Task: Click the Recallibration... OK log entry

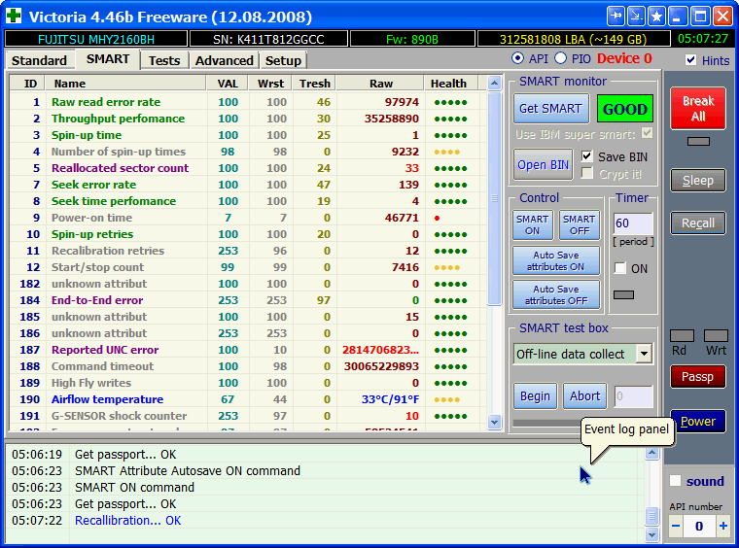Action: pos(127,520)
